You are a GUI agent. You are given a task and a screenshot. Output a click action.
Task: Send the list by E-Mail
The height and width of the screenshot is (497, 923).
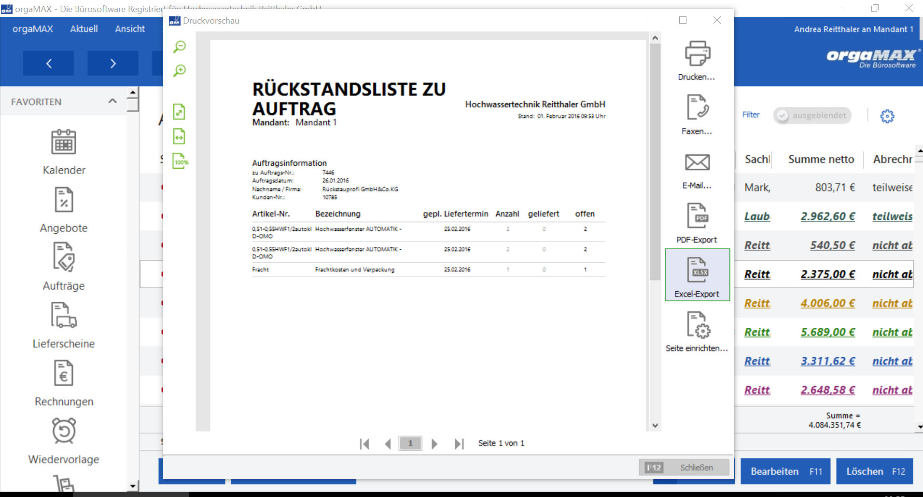click(x=697, y=171)
